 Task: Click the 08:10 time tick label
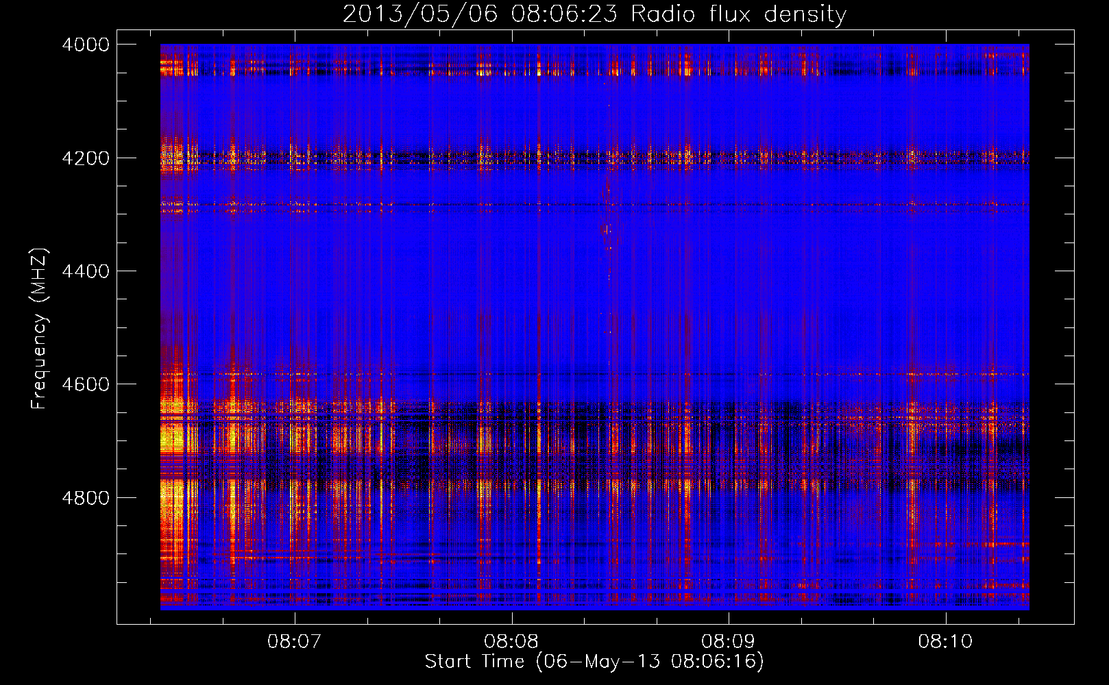pos(945,641)
